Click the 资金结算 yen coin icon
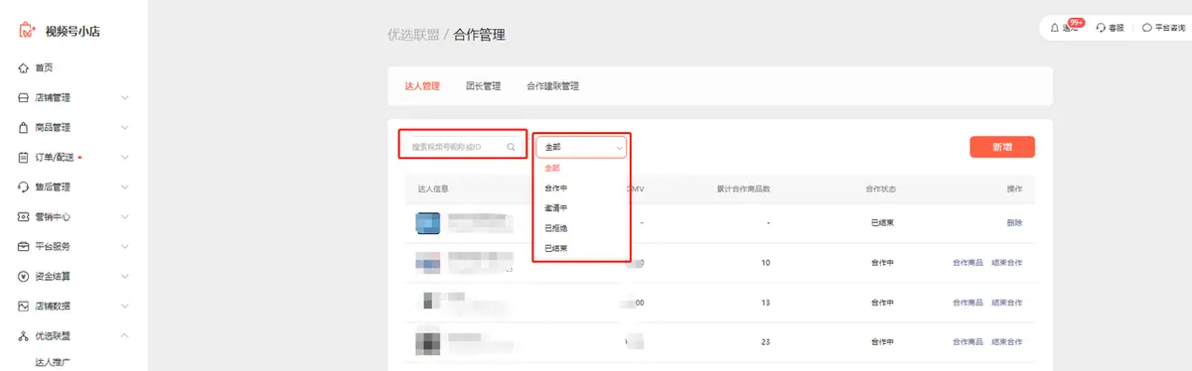The height and width of the screenshot is (371, 1192). [x=24, y=276]
